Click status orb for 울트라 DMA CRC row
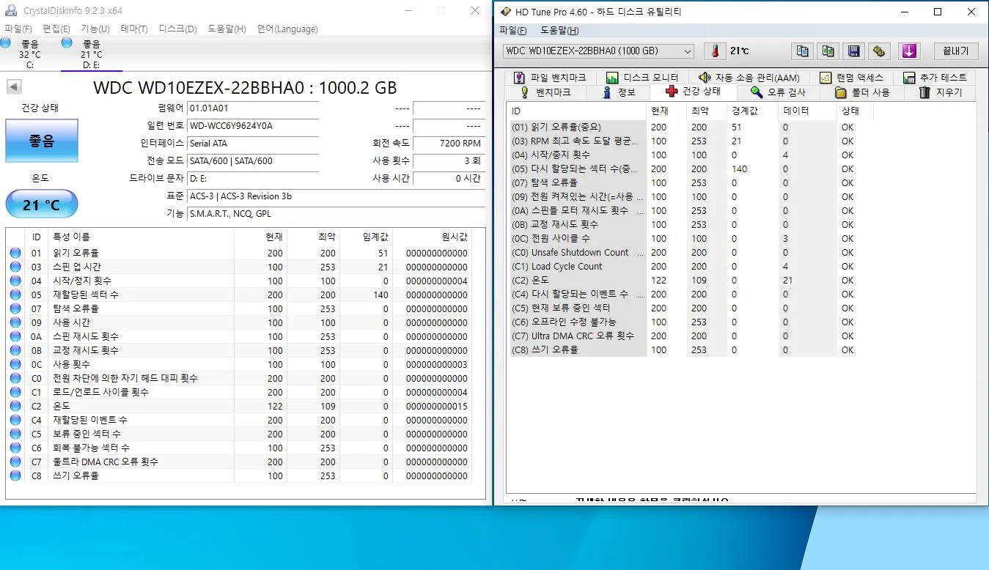Screen dimensions: 989x570 tap(15, 462)
